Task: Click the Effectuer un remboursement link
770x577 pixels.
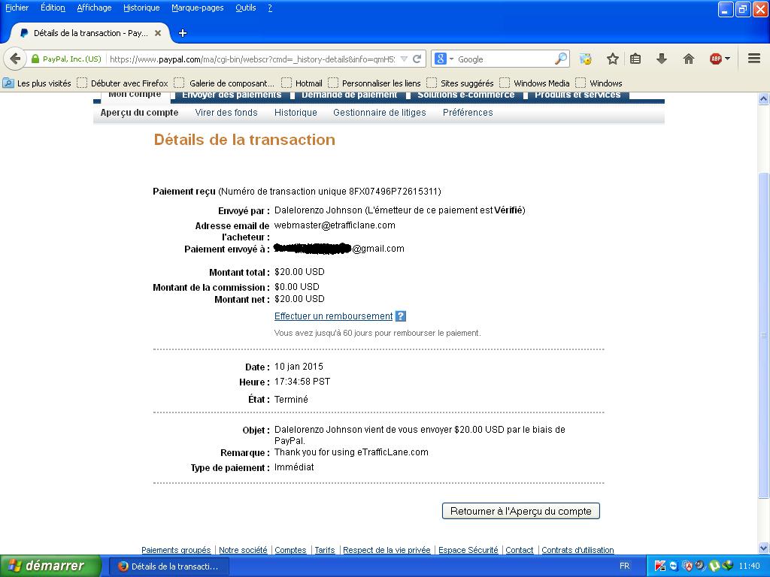Action: point(333,316)
